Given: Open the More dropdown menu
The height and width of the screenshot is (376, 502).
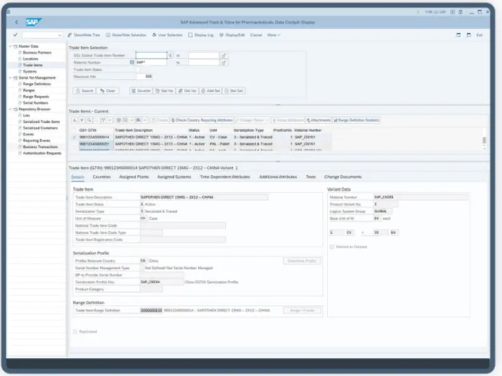Looking at the screenshot, I should coord(273,35).
